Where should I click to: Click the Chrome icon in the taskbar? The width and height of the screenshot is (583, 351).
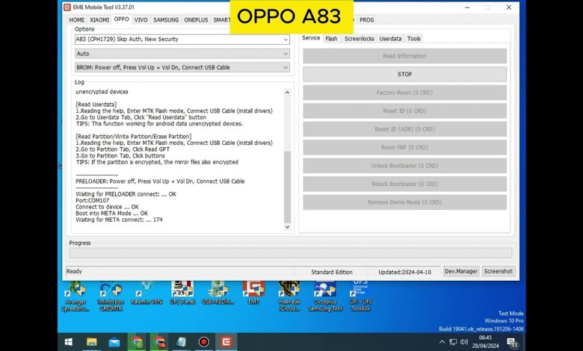[x=138, y=342]
